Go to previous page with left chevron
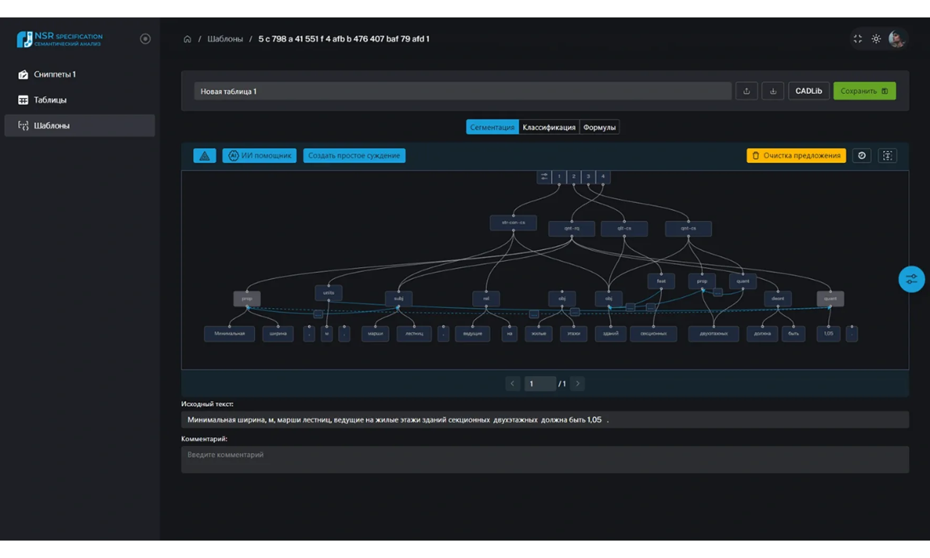The width and height of the screenshot is (930, 558). [x=513, y=384]
